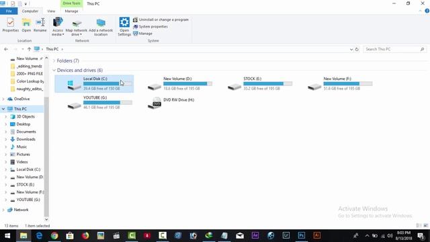Open recent locations dropdown arrow
430x242 pixels.
[x=22, y=49]
